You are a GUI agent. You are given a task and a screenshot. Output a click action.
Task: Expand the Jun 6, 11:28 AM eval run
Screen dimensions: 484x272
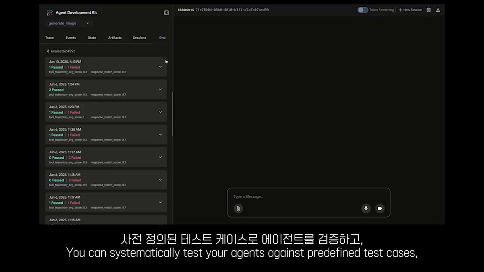pos(160,135)
